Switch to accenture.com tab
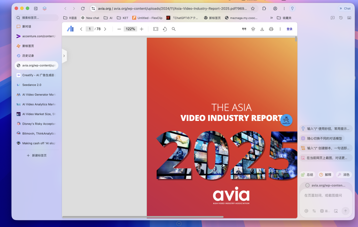 (36, 36)
